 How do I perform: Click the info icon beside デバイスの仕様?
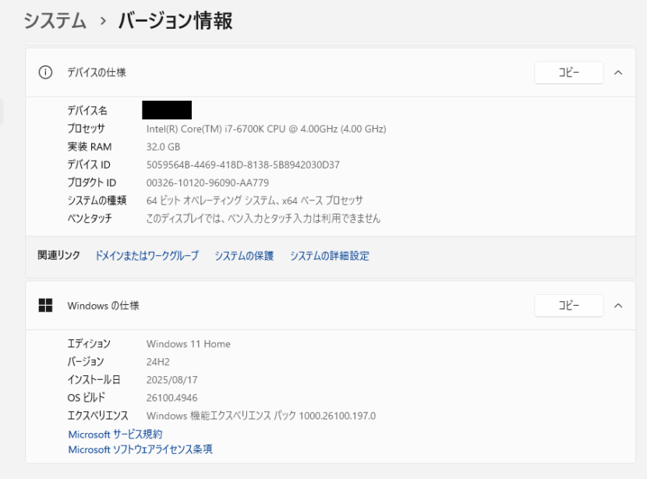pos(45,73)
